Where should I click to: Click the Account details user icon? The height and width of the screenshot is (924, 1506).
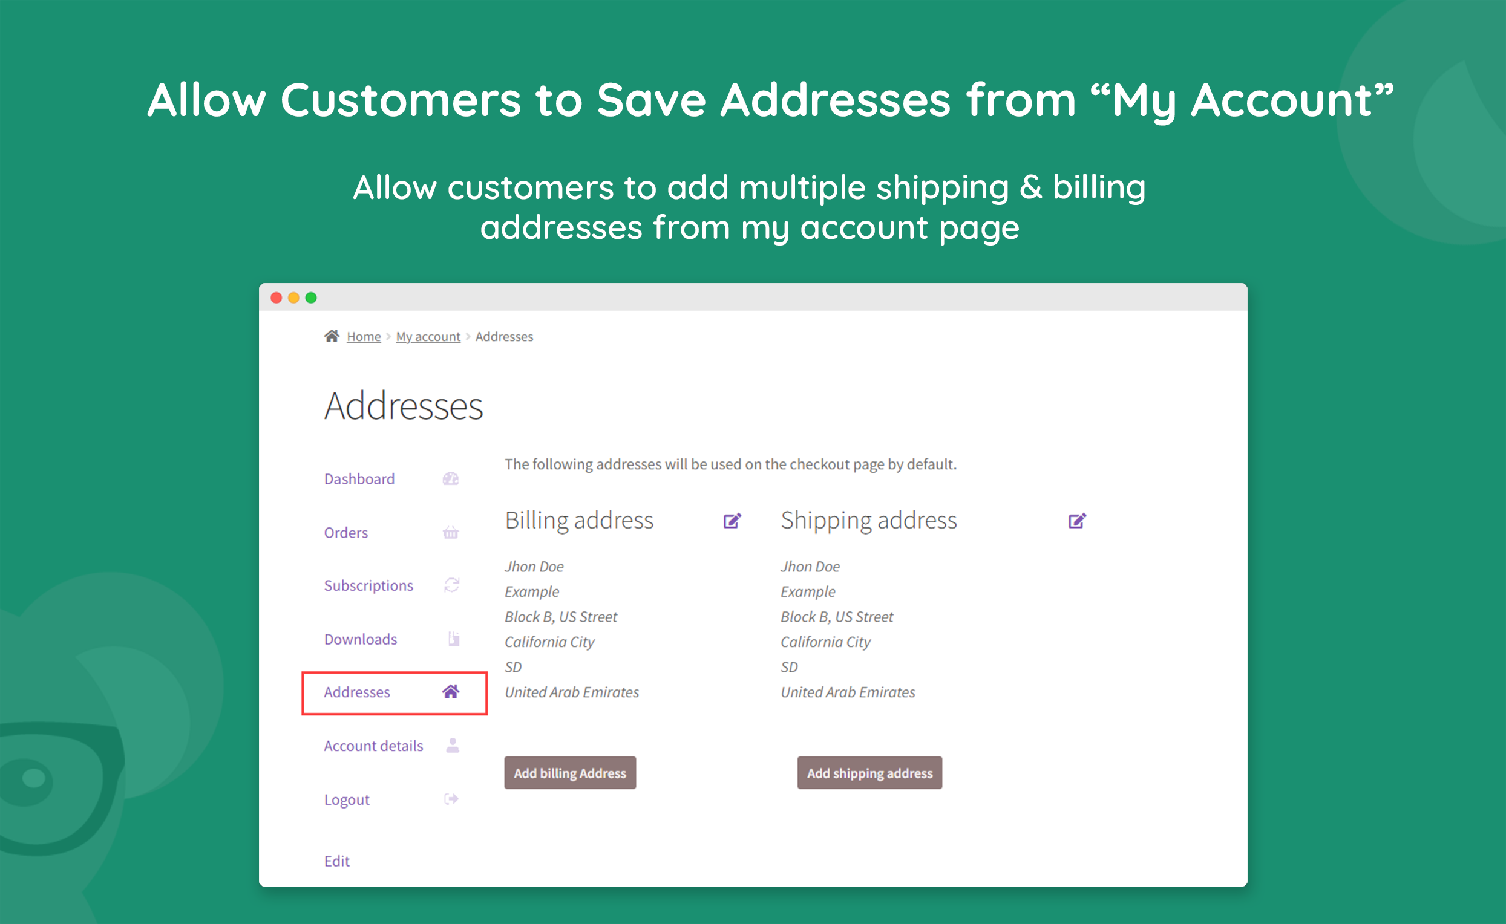[453, 746]
